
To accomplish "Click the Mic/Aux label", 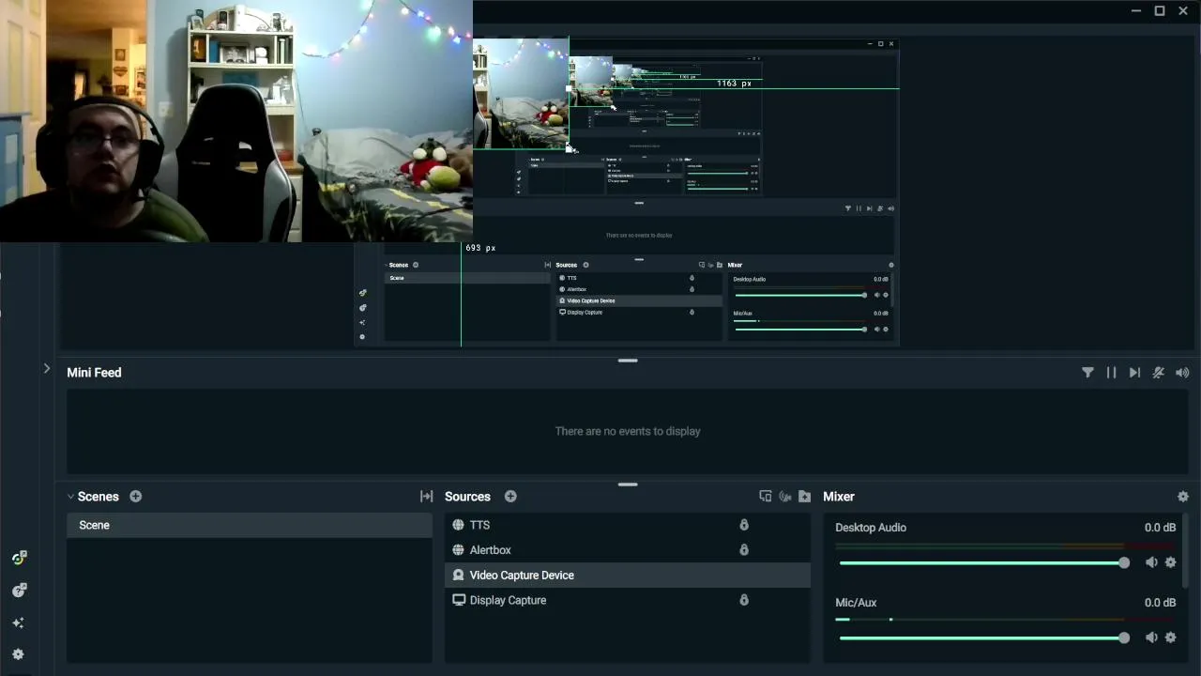I will pyautogui.click(x=856, y=603).
